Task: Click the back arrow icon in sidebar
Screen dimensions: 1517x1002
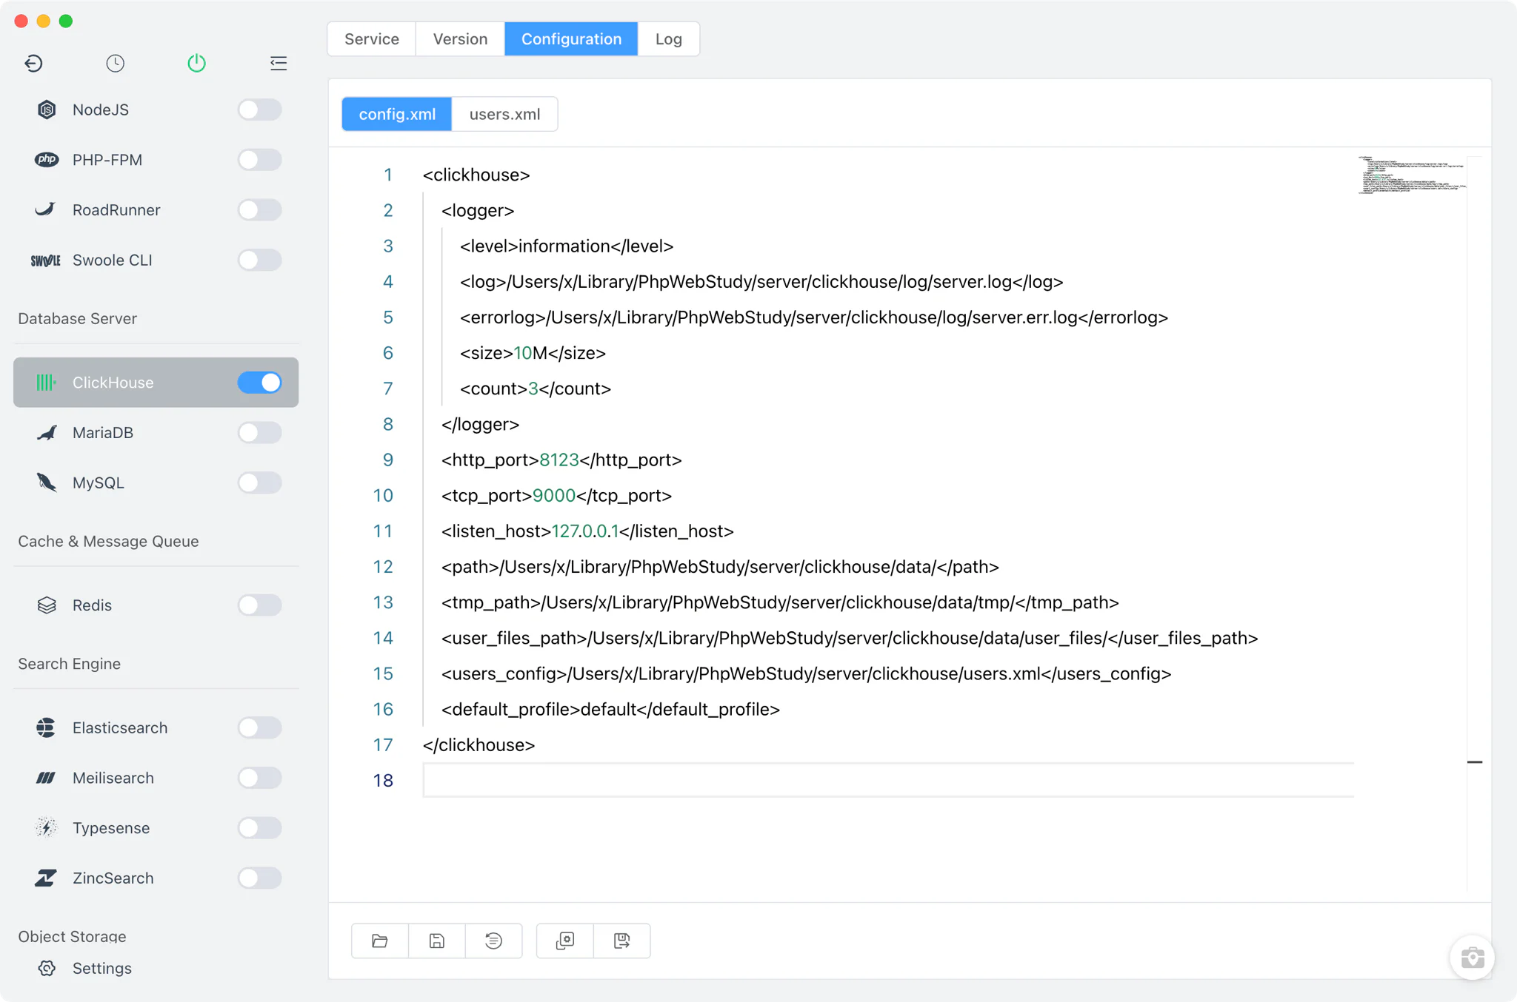Action: point(33,64)
